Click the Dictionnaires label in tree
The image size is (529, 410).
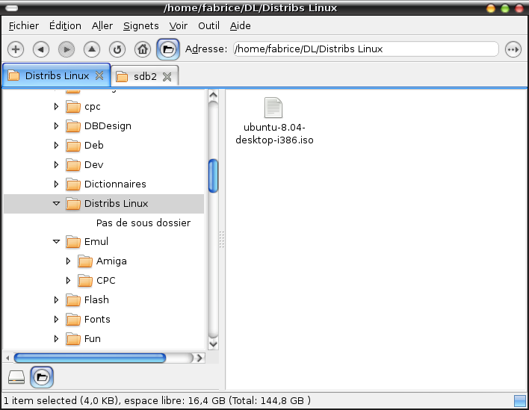click(115, 184)
